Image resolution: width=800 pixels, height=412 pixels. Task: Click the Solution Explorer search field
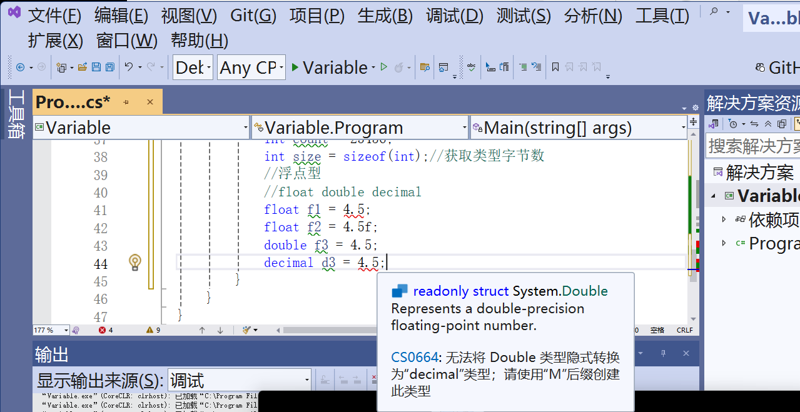point(753,146)
